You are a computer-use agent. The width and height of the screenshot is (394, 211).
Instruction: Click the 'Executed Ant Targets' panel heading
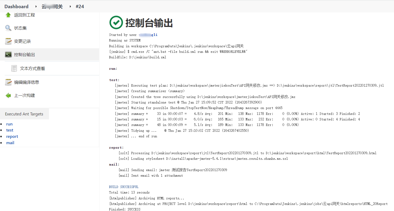(x=24, y=114)
